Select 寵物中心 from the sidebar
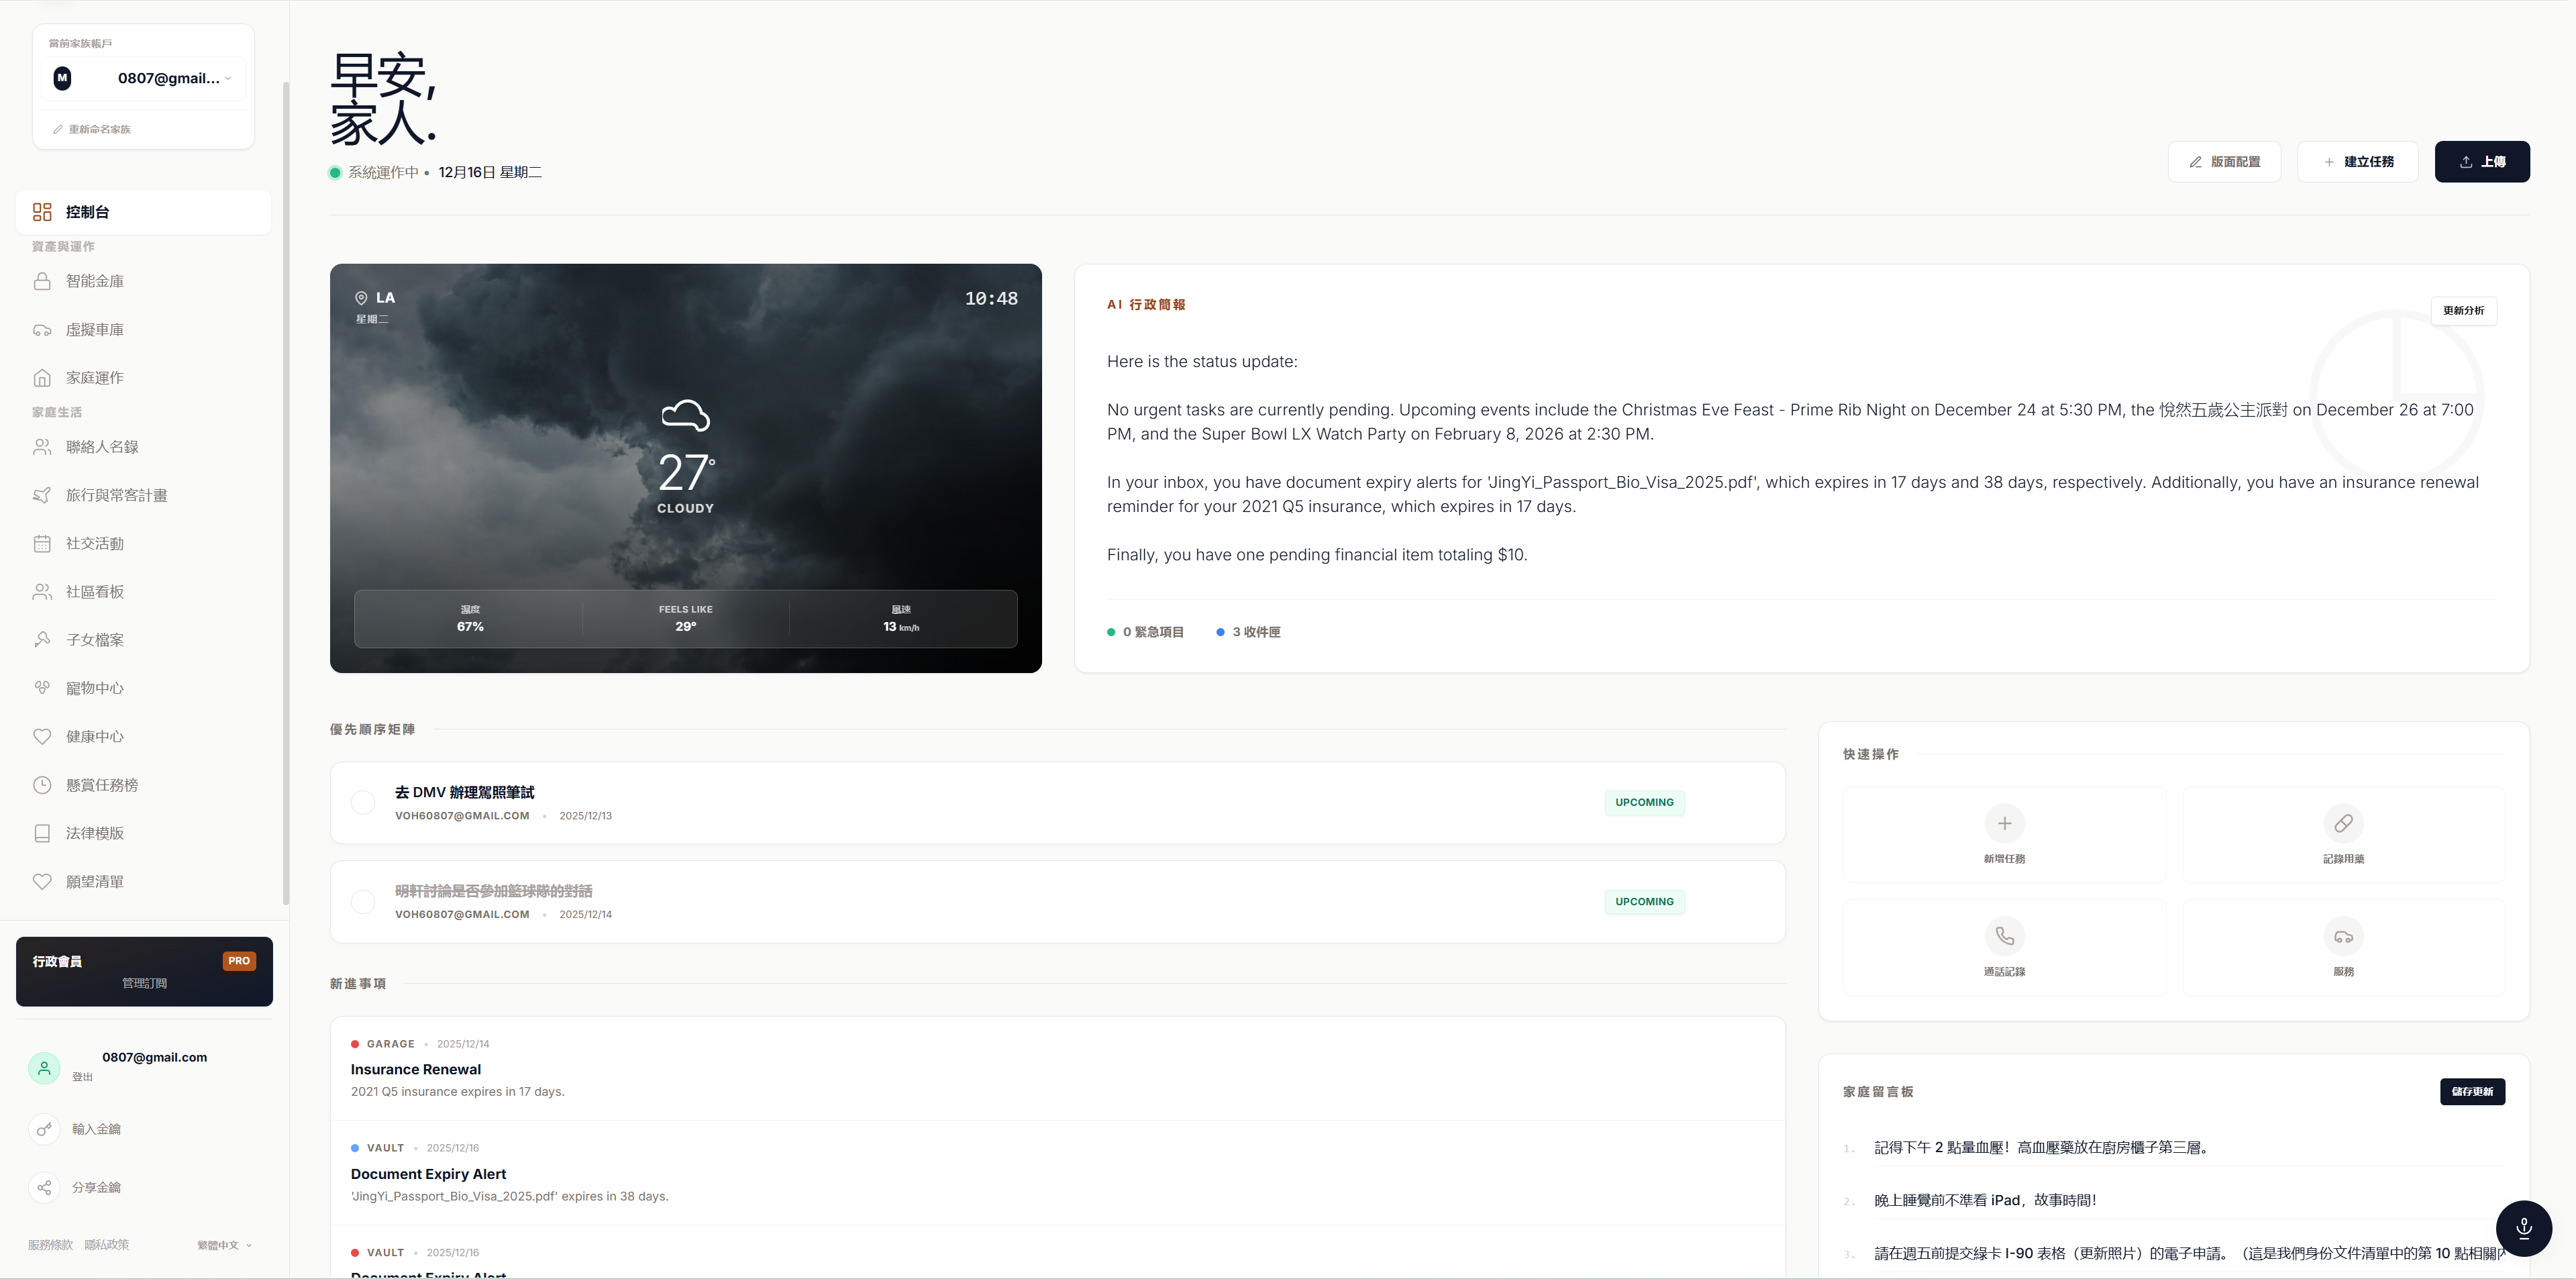 pyautogui.click(x=95, y=688)
